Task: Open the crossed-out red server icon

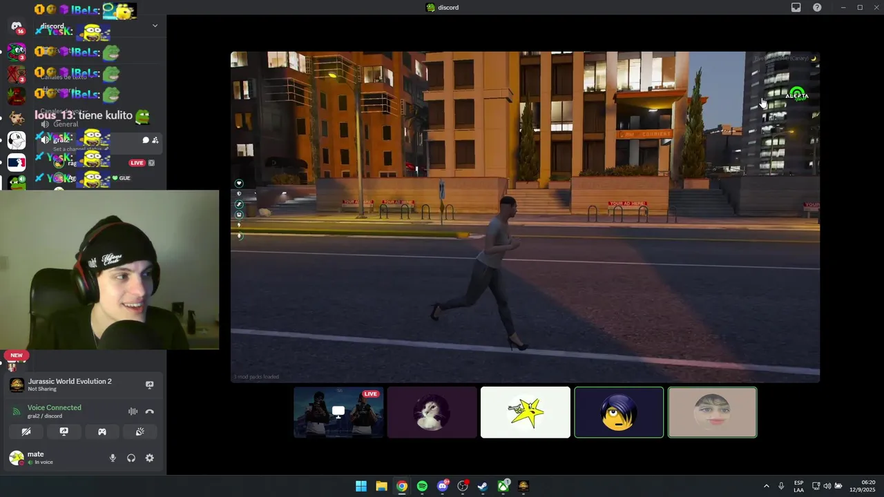Action: [17, 73]
